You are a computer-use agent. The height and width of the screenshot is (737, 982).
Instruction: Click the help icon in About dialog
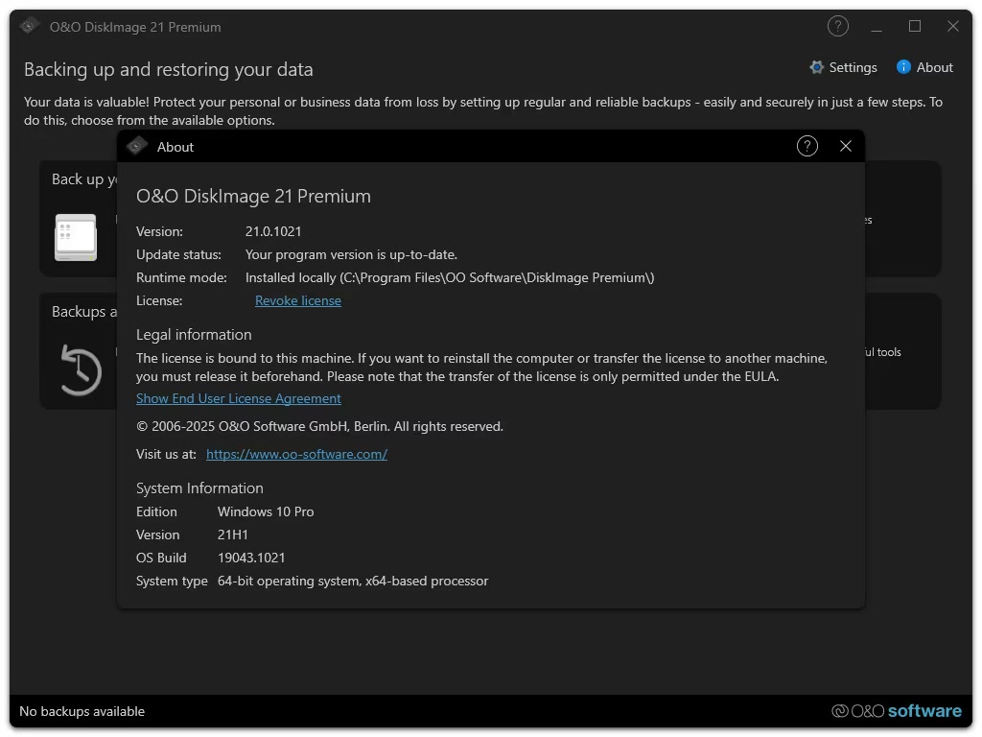807,147
